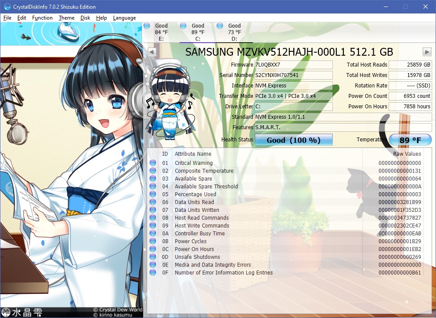Open the Help menu
The width and height of the screenshot is (436, 318).
pyautogui.click(x=101, y=18)
